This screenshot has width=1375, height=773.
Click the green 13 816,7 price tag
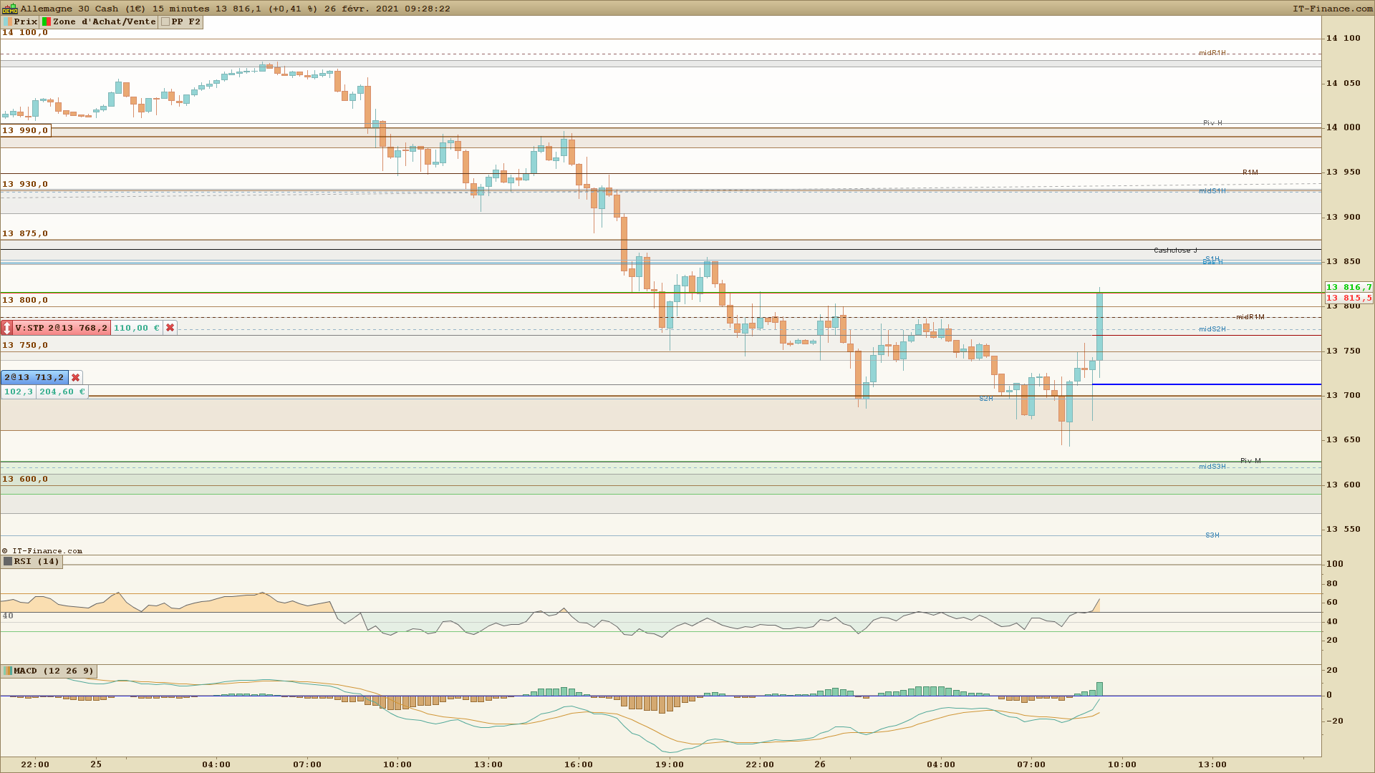[x=1349, y=288]
